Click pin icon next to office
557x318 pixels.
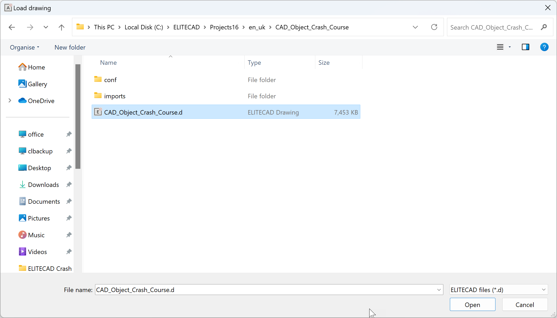pos(69,134)
